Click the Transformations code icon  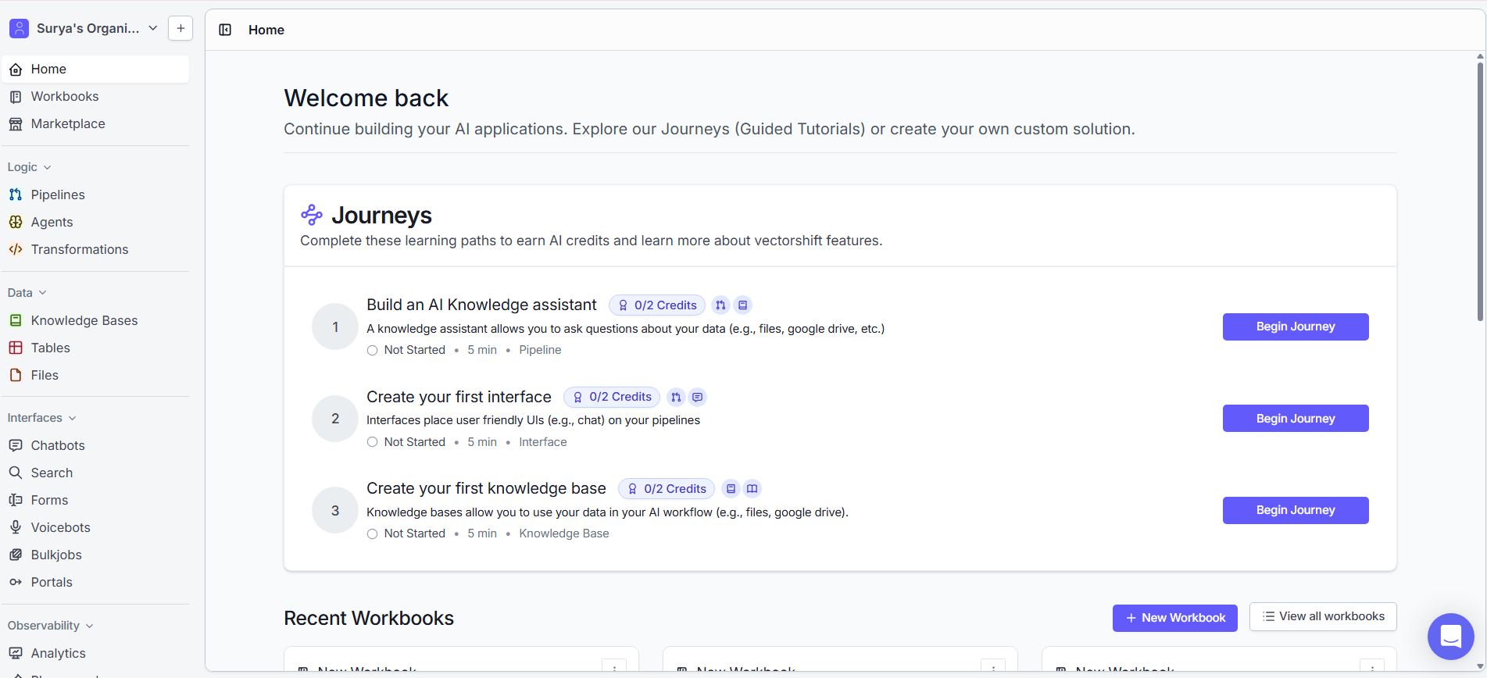[16, 249]
